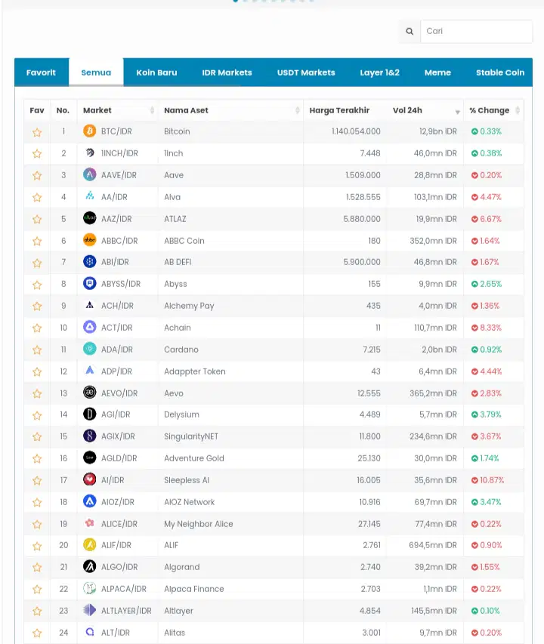Sort by Market column arrows
The width and height of the screenshot is (544, 644).
(152, 110)
